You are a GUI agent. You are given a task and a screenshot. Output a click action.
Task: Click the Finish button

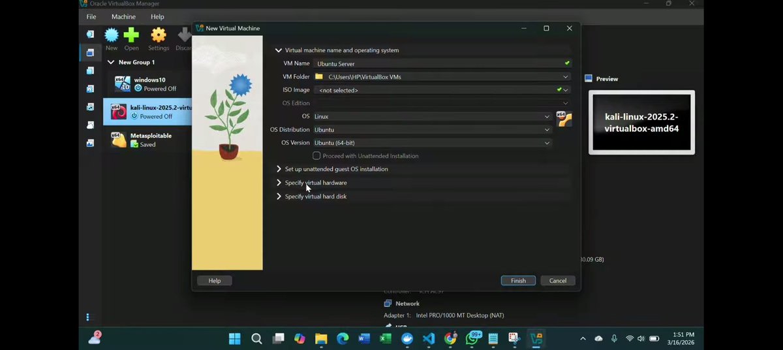tap(518, 281)
